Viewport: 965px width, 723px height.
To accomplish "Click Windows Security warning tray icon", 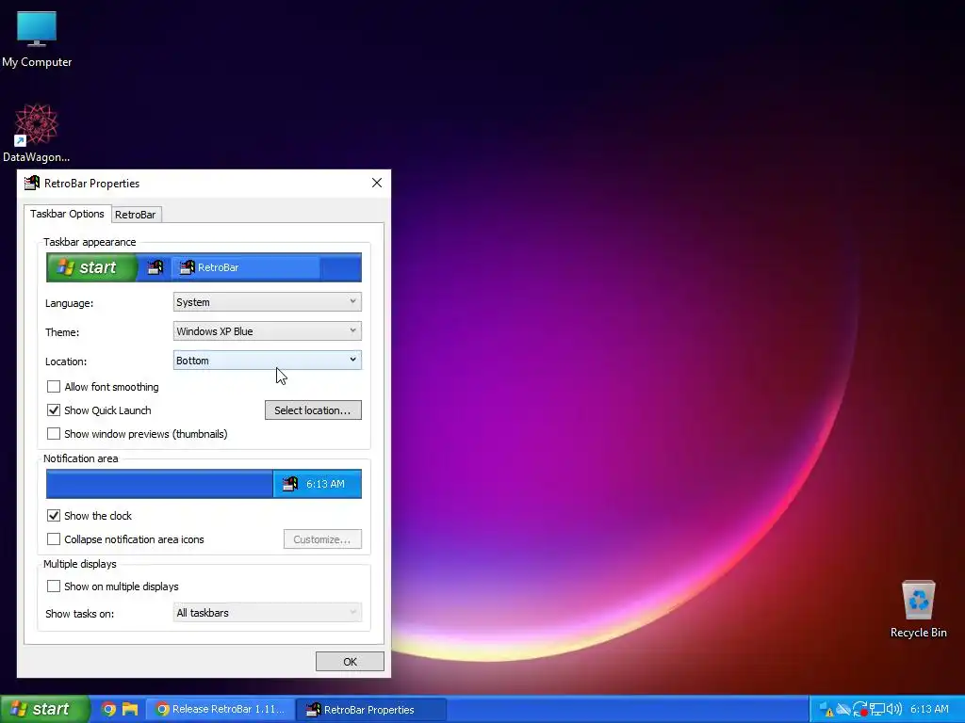I will 826,710.
